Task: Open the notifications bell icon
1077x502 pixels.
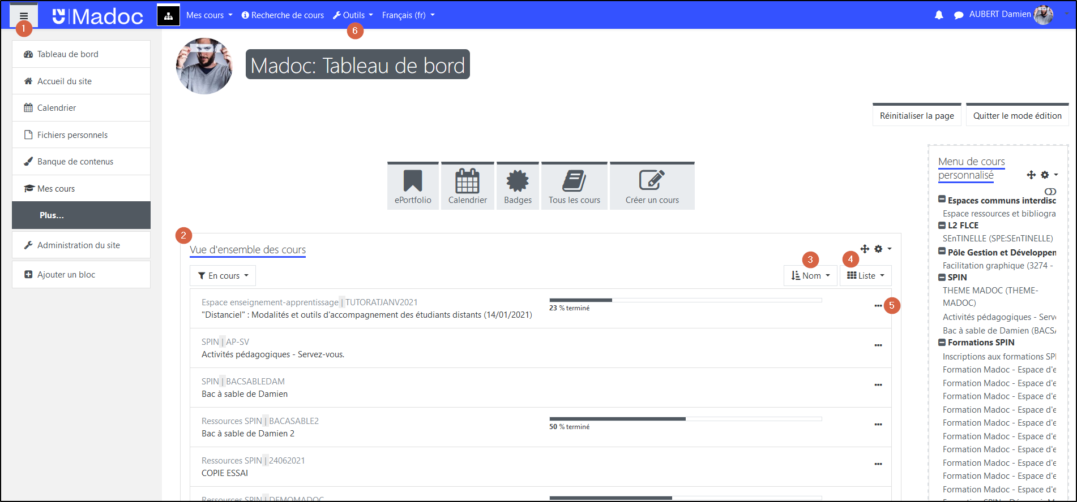Action: 939,15
